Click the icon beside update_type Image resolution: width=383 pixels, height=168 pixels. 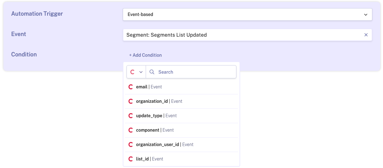coord(131,116)
